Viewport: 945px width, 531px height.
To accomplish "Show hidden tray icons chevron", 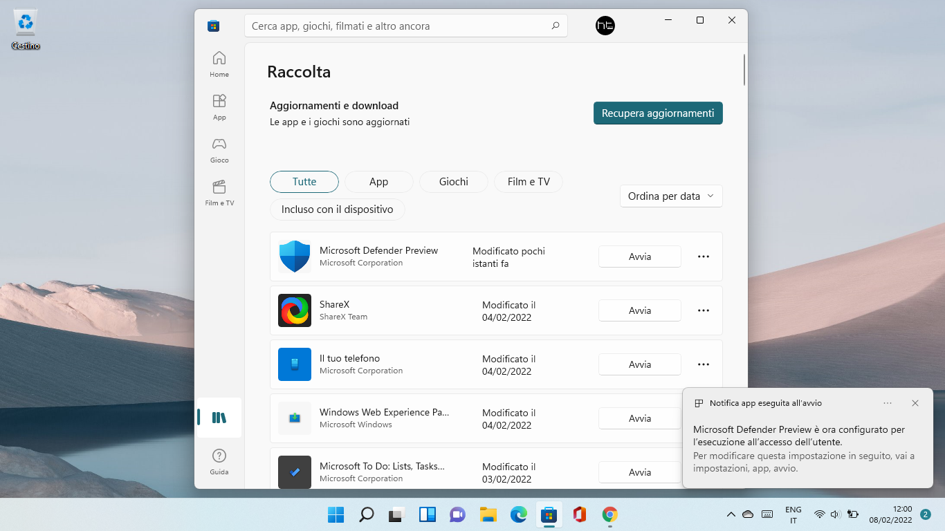I will pyautogui.click(x=731, y=514).
